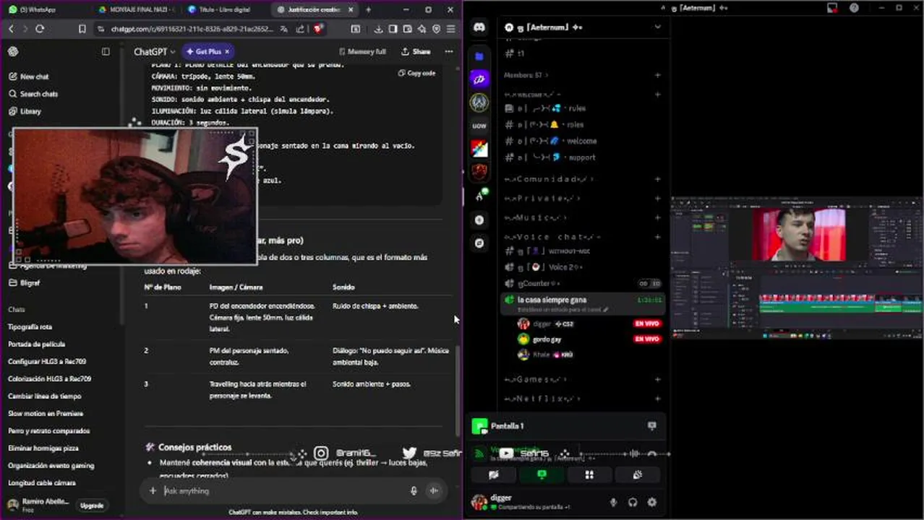Click the ChatGPT logo icon

(13, 52)
